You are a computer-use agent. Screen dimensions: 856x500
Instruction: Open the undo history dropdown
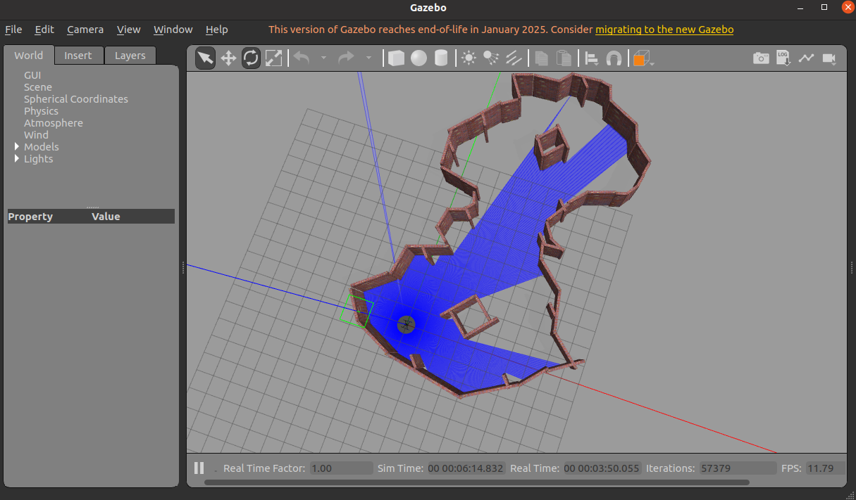click(323, 58)
